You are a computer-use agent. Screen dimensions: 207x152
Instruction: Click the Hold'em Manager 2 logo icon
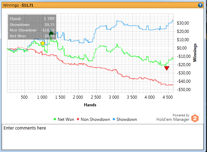[195, 118]
